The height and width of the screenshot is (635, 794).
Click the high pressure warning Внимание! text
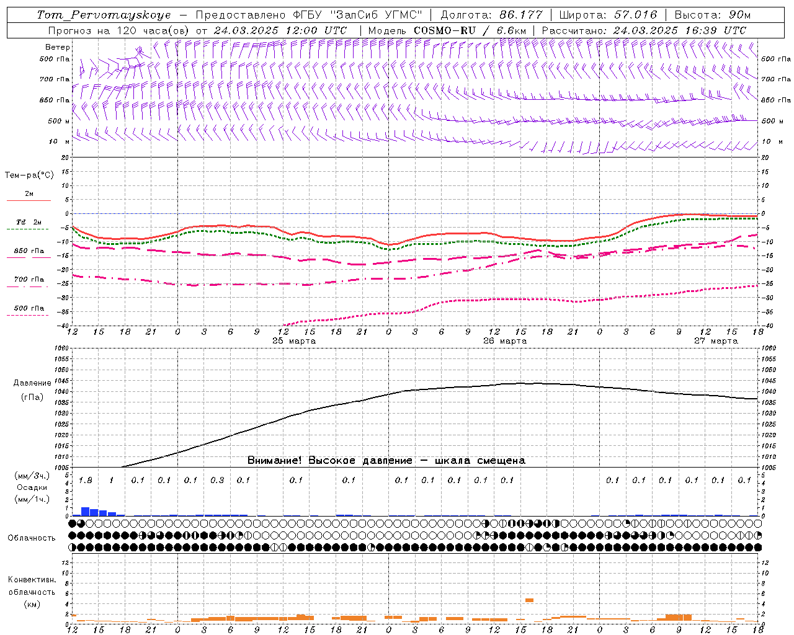[386, 461]
